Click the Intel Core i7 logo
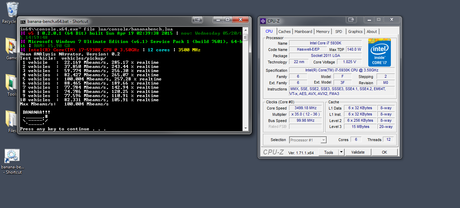460x208 pixels. (379, 52)
